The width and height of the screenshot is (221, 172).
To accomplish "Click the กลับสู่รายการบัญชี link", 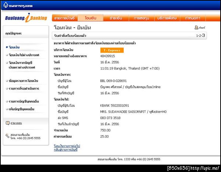I will pyautogui.click(x=66, y=150).
